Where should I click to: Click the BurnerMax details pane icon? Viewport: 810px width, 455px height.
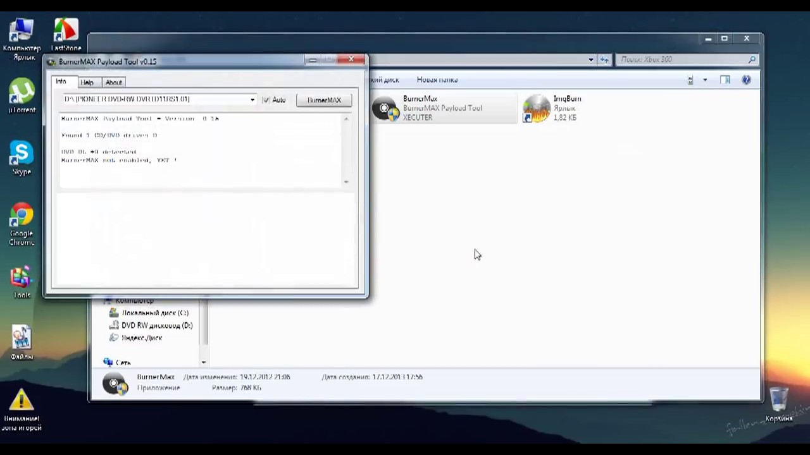115,383
